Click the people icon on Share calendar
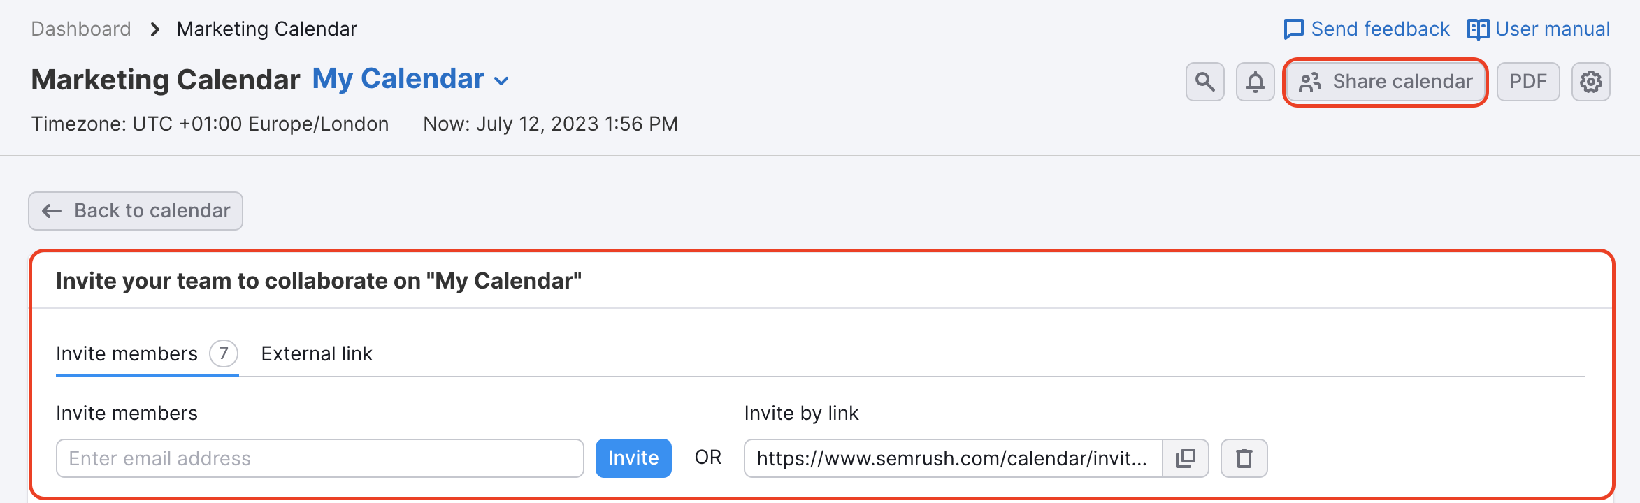 [1309, 82]
